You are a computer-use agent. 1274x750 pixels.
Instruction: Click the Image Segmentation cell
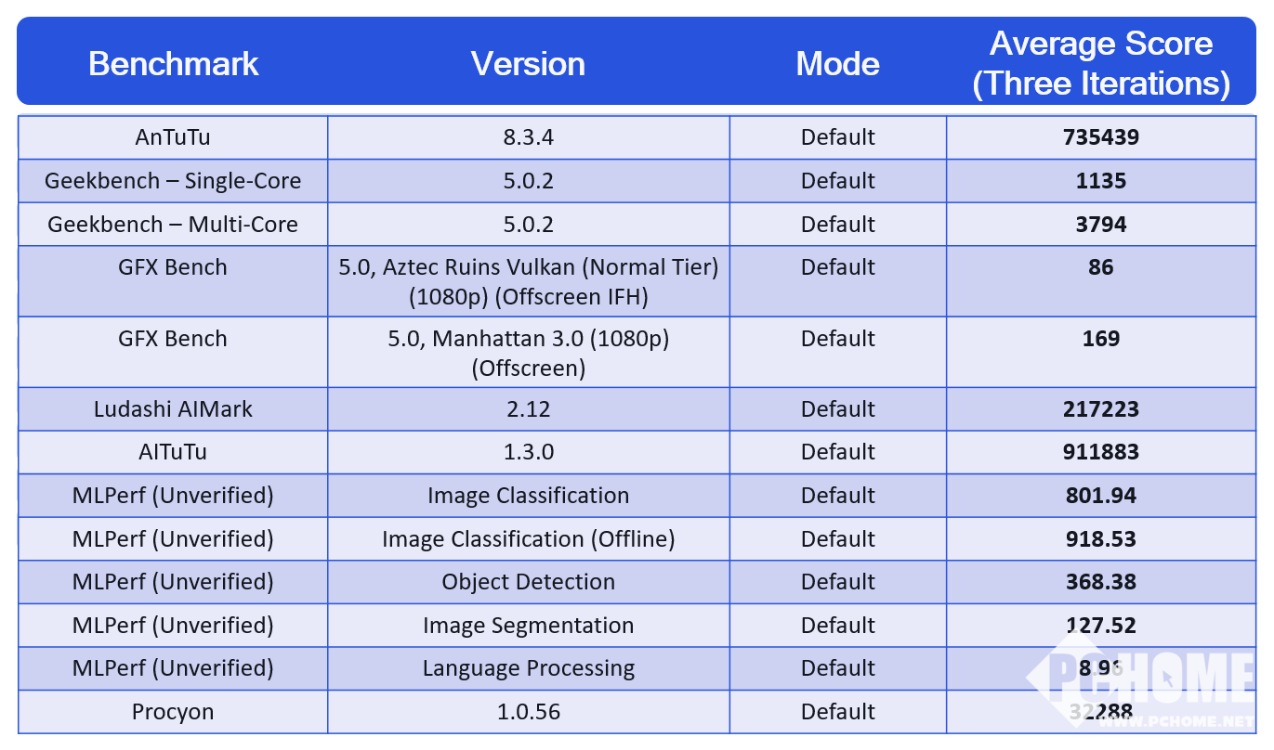point(528,626)
